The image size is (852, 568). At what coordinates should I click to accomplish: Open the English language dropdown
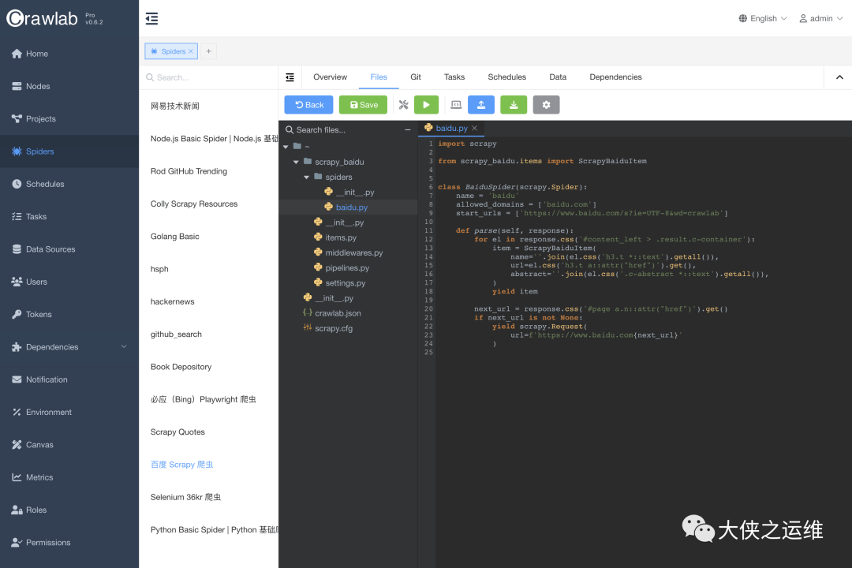[x=763, y=18]
